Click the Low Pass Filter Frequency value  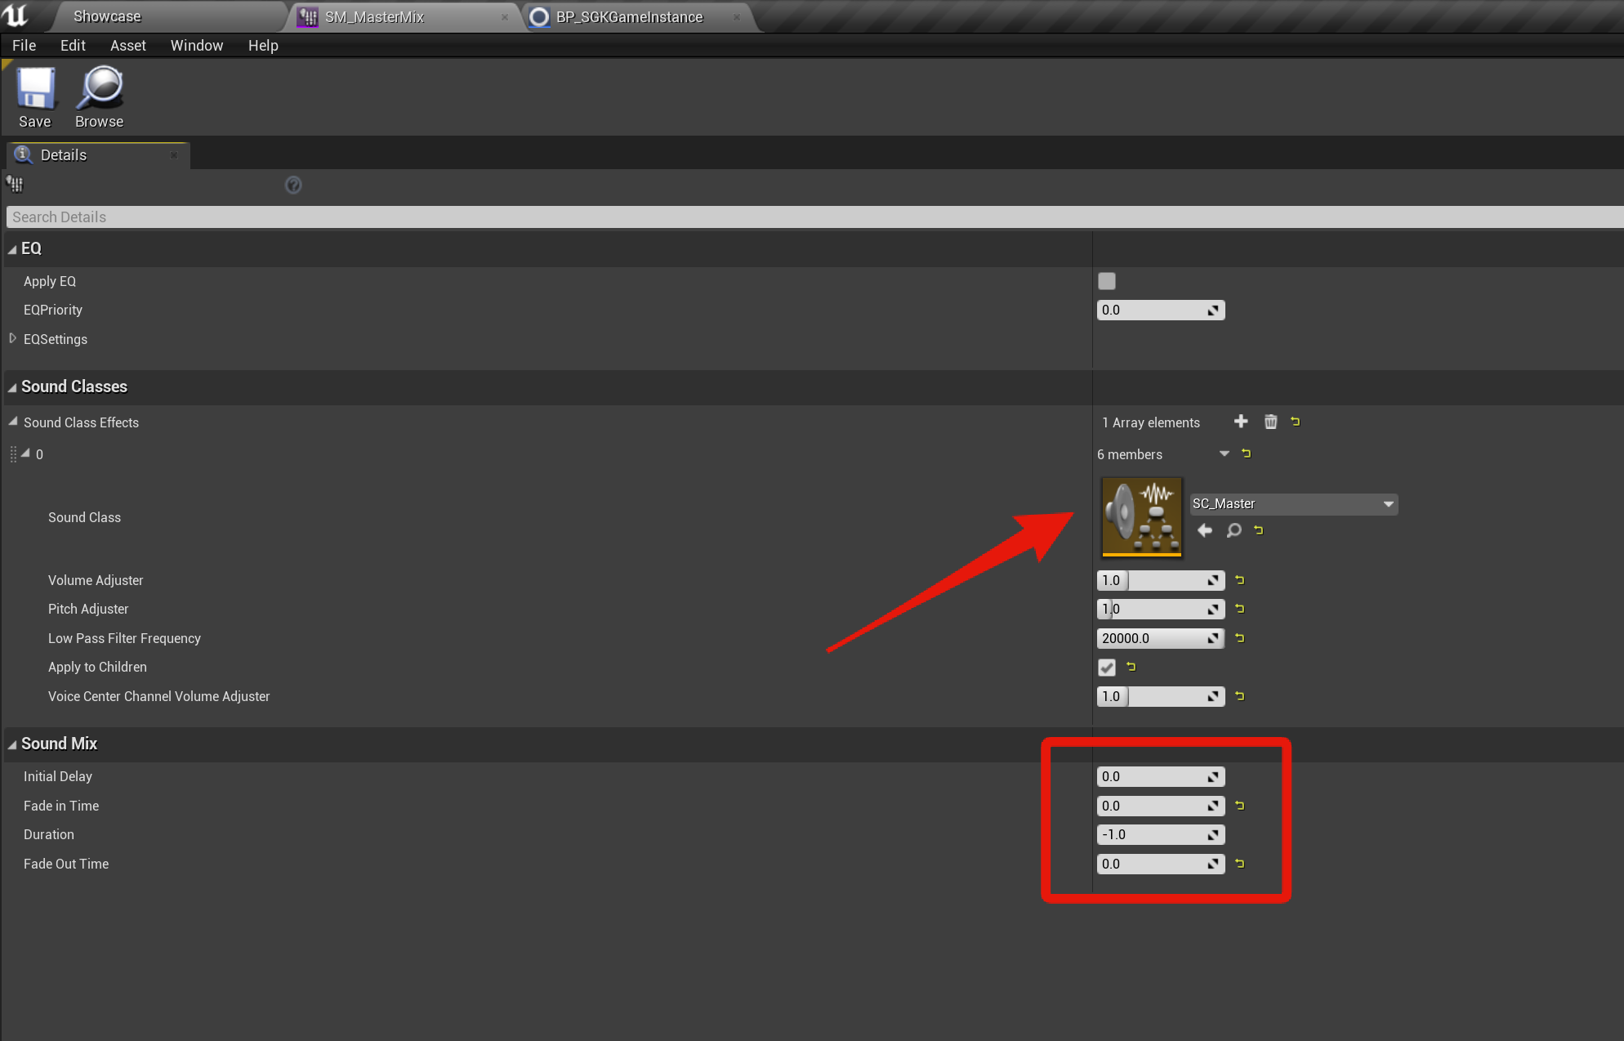pyautogui.click(x=1150, y=638)
